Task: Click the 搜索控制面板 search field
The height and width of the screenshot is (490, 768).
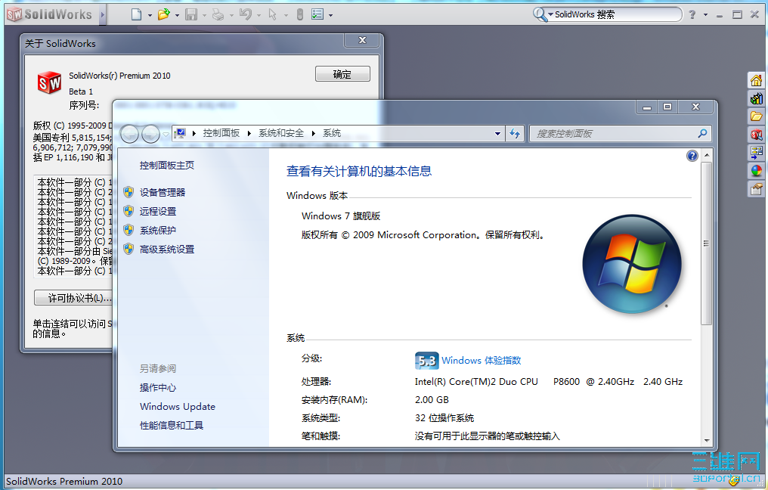Action: coord(615,133)
